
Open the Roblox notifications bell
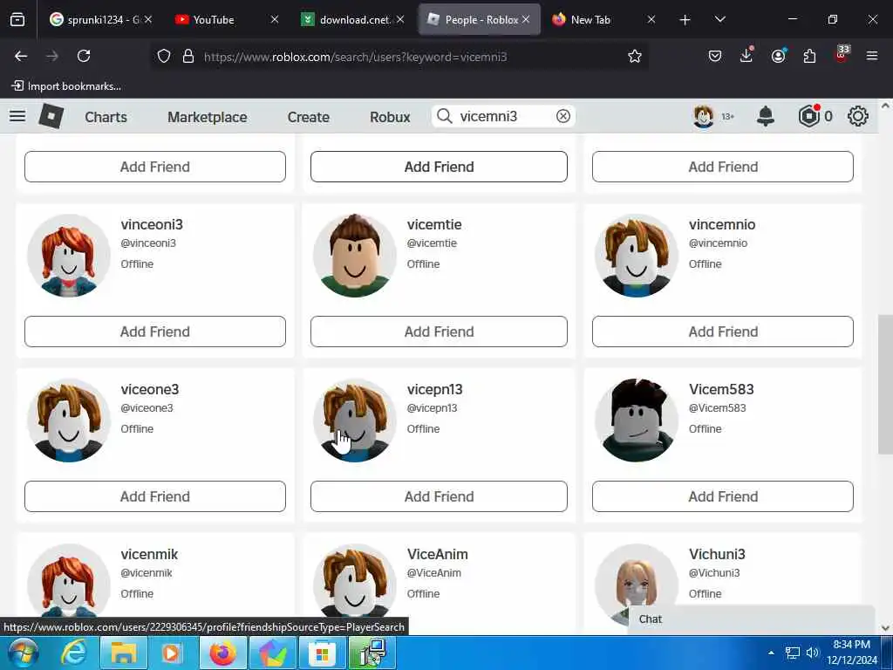point(765,116)
